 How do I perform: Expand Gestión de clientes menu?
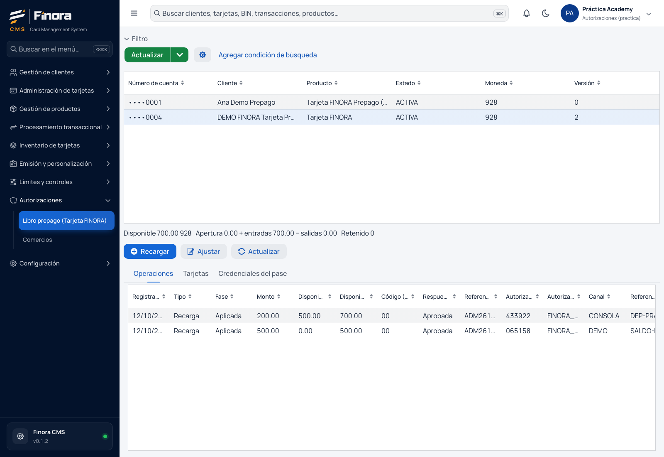[108, 72]
